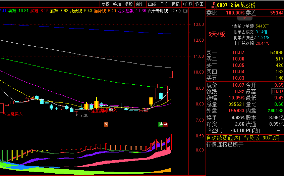The image size is (284, 176).
Task: Click the 强势线 9.40 legend entry
Action: pyautogui.click(x=105, y=11)
